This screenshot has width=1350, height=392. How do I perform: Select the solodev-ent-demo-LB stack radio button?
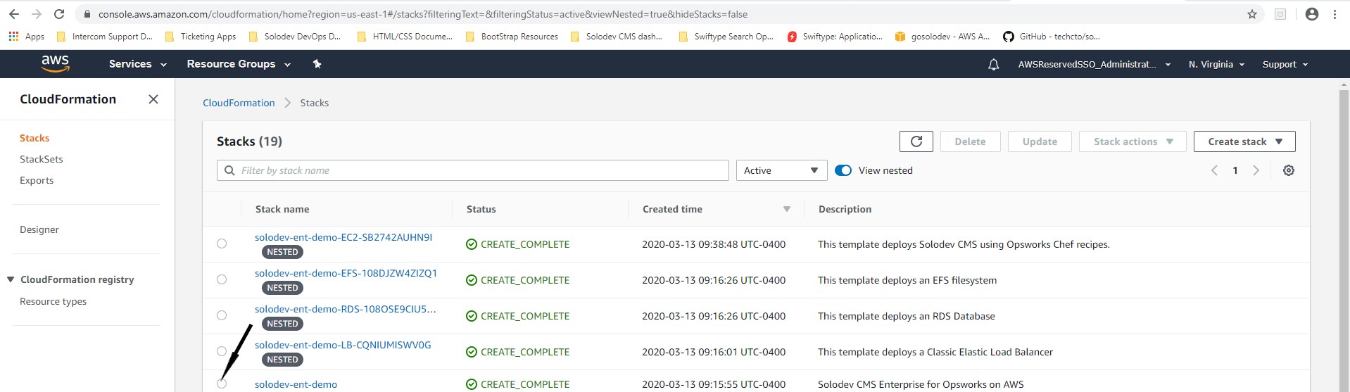click(x=222, y=351)
